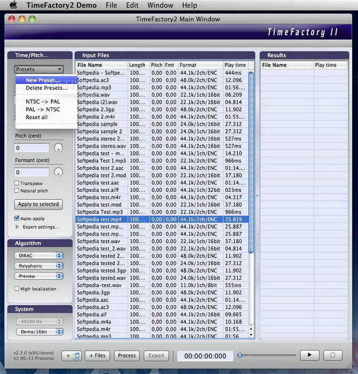
Task: Open the Window menu
Action: point(160,5)
